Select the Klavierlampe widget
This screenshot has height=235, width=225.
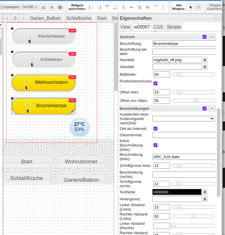[44, 36]
